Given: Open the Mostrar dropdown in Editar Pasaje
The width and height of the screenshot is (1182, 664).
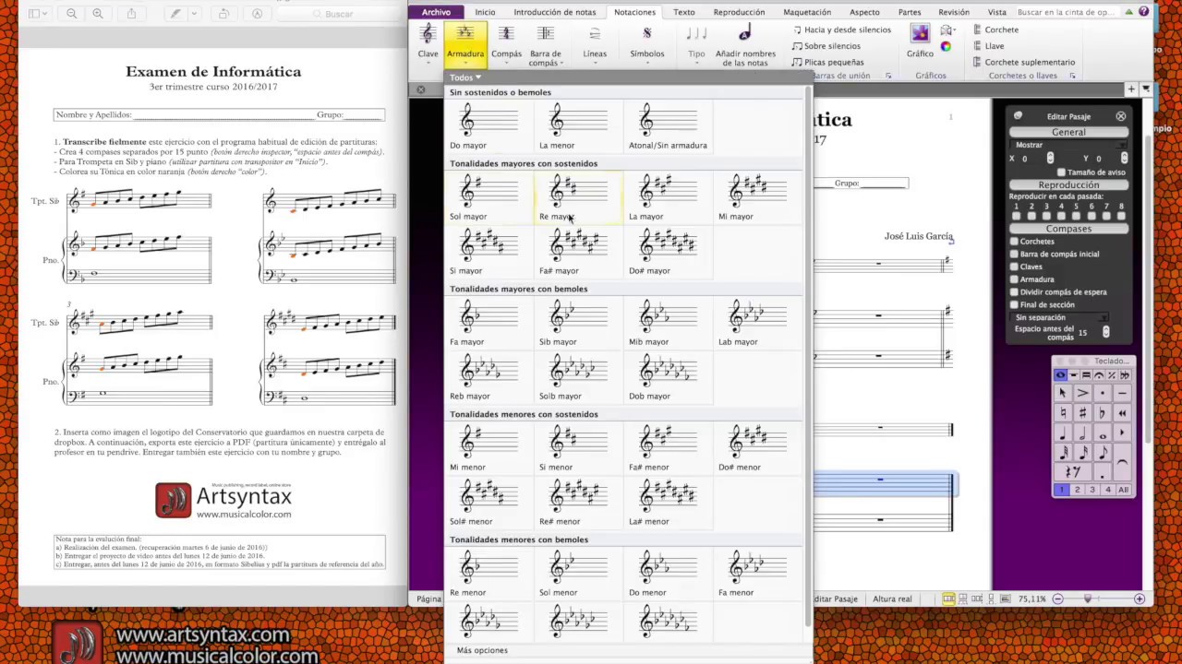Looking at the screenshot, I should 1069,145.
